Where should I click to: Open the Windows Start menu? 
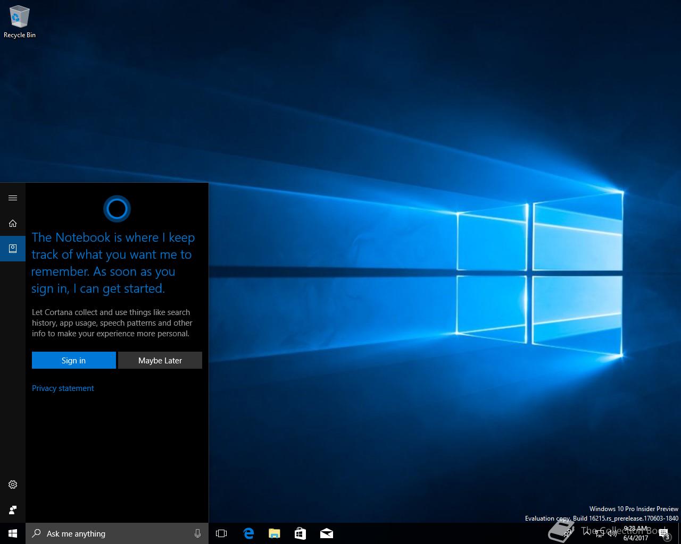click(x=13, y=533)
